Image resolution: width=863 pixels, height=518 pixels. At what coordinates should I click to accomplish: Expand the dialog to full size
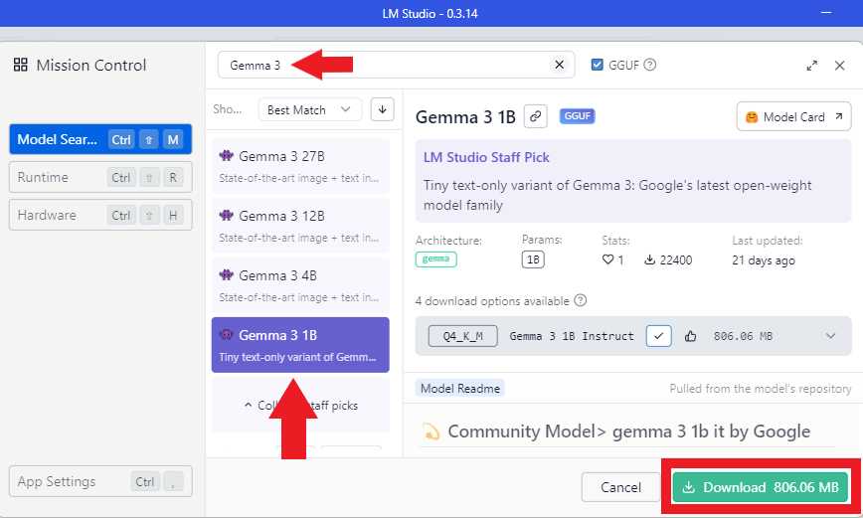pos(812,66)
